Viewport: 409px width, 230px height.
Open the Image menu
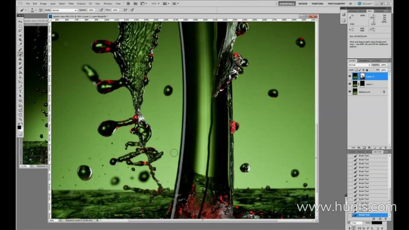pyautogui.click(x=43, y=4)
